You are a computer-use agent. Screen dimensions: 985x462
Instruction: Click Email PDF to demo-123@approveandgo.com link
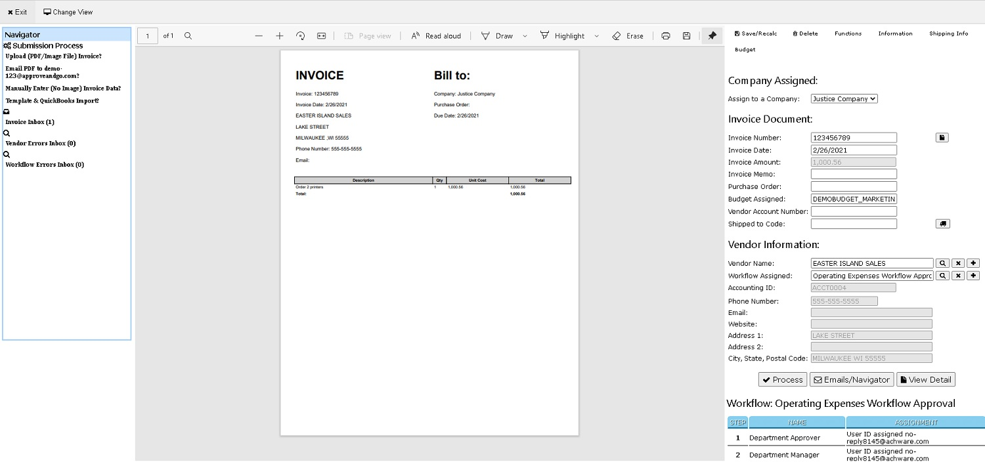pyautogui.click(x=43, y=72)
